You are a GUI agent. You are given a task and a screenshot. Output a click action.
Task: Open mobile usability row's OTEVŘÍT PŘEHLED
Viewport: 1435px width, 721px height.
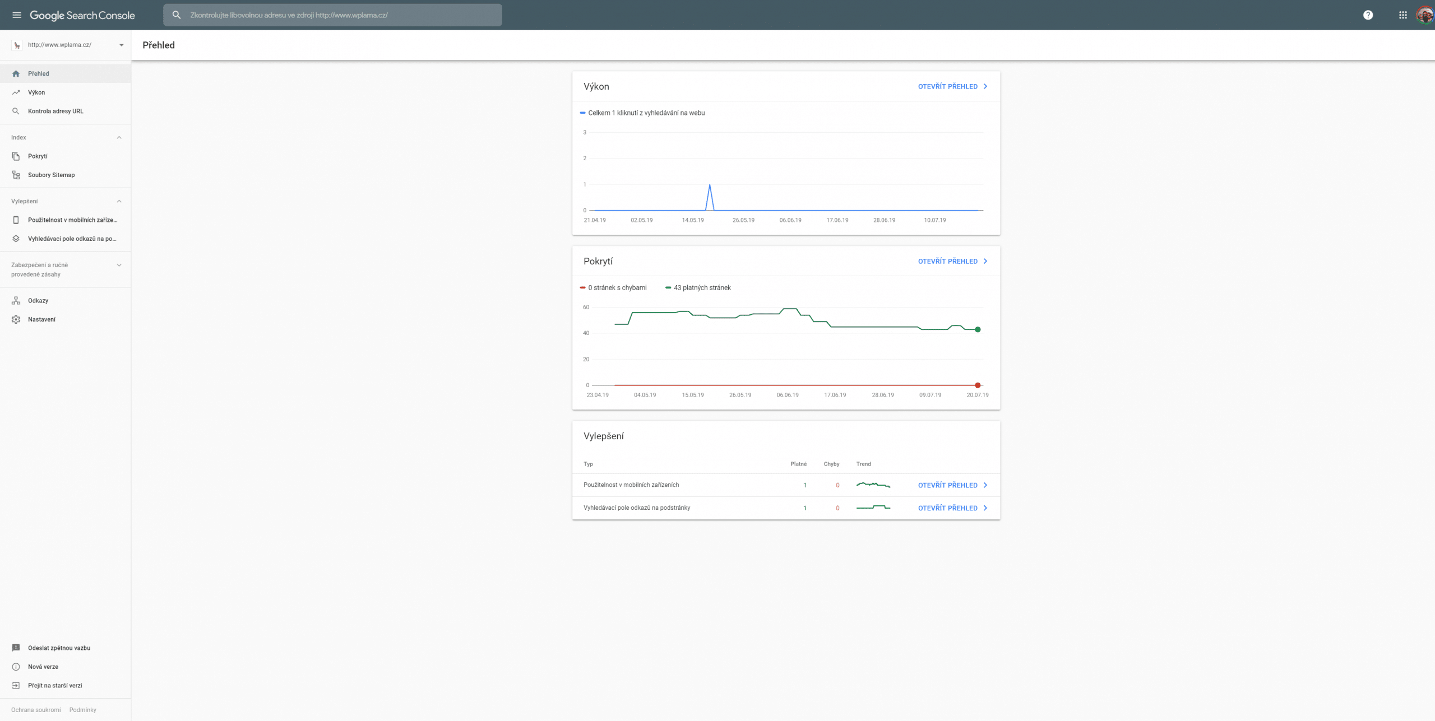[x=947, y=485]
